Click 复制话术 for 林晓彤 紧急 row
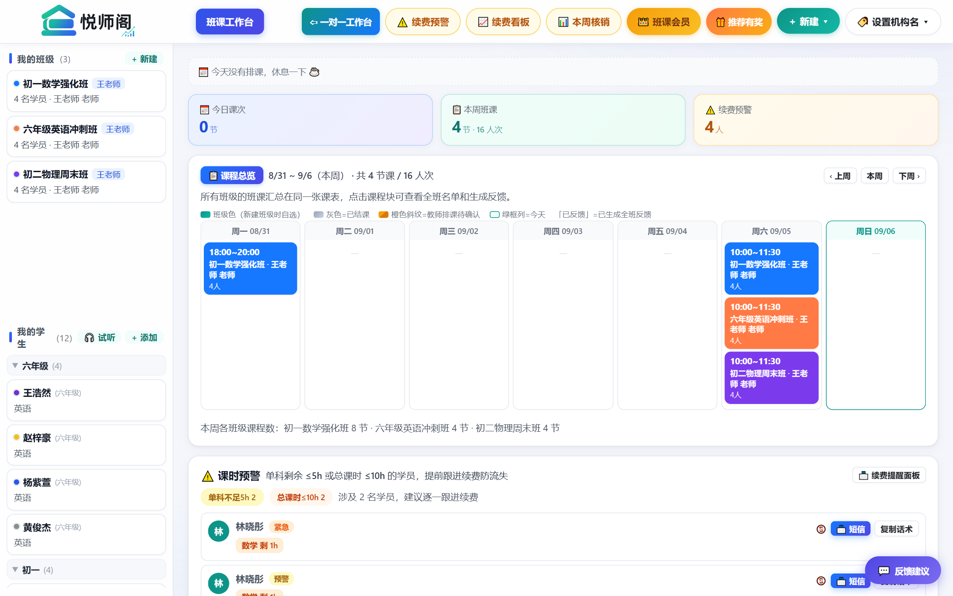This screenshot has width=953, height=596. coord(896,529)
